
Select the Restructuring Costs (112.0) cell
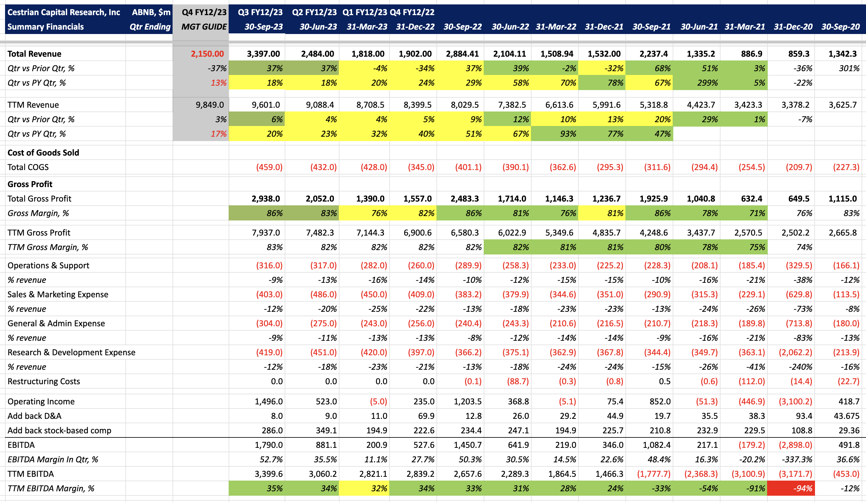pos(752,381)
